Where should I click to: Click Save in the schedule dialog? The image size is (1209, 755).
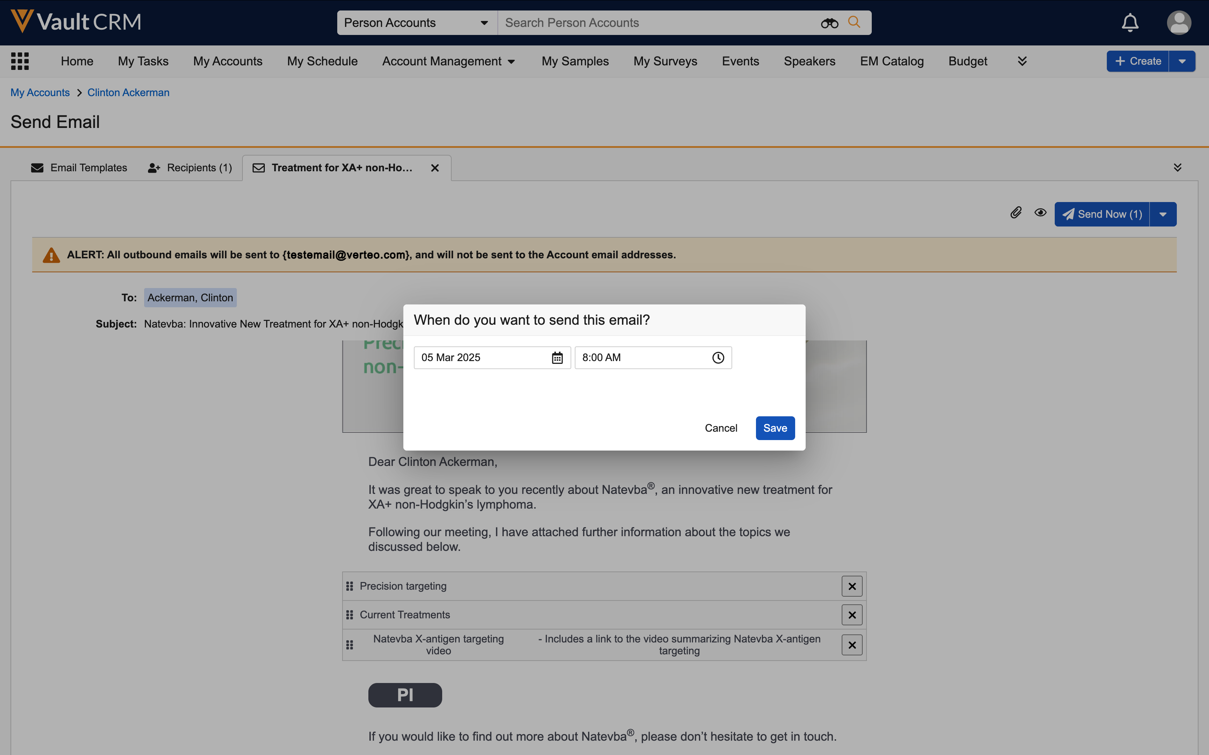775,428
